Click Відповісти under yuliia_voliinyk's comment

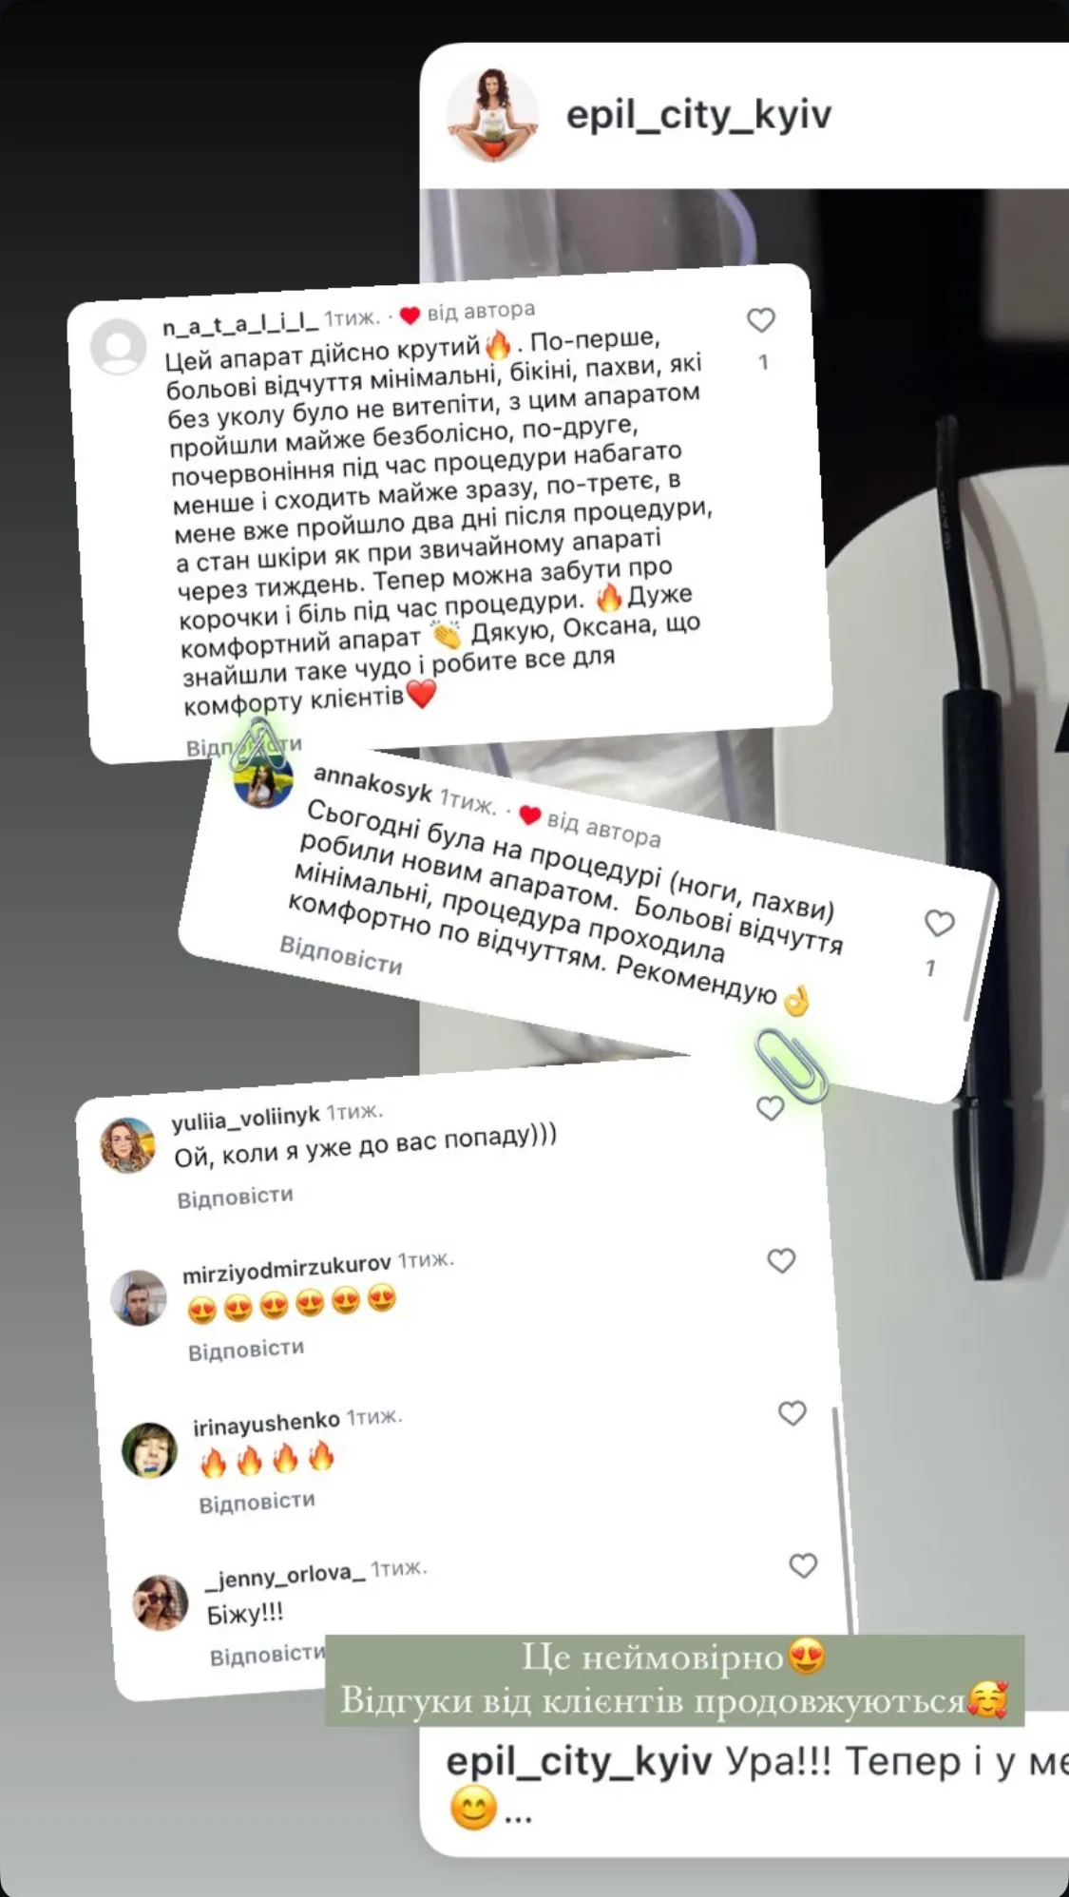(x=235, y=1198)
